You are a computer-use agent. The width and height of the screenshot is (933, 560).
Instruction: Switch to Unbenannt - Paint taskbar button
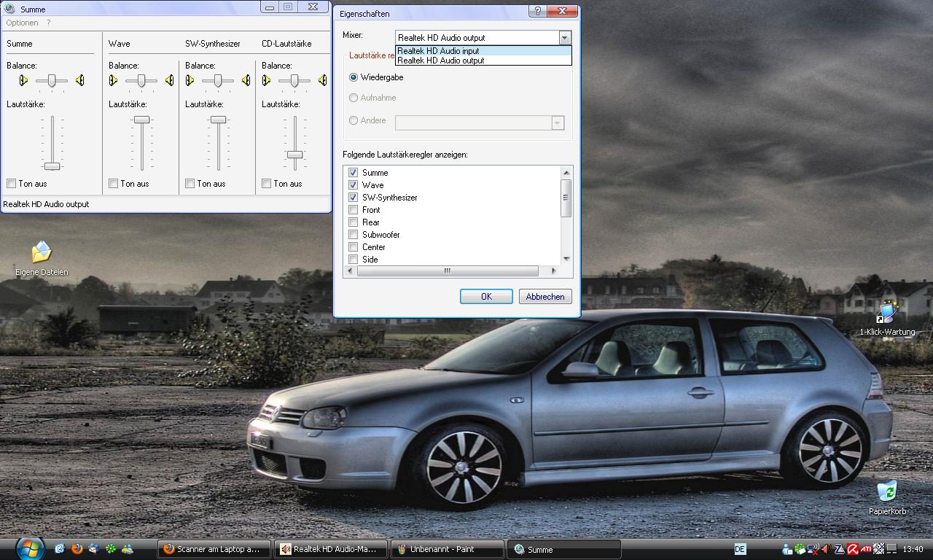(x=448, y=549)
